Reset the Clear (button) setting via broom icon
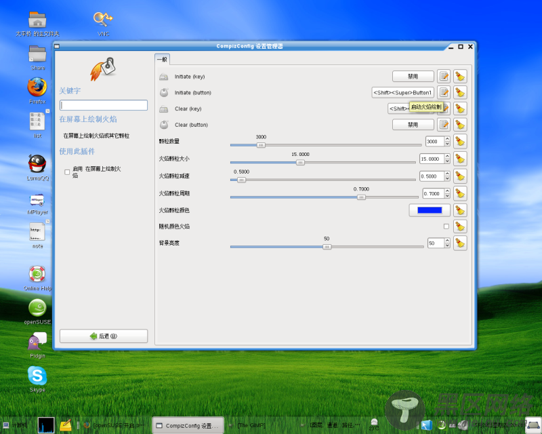This screenshot has height=434, width=542. (460, 125)
